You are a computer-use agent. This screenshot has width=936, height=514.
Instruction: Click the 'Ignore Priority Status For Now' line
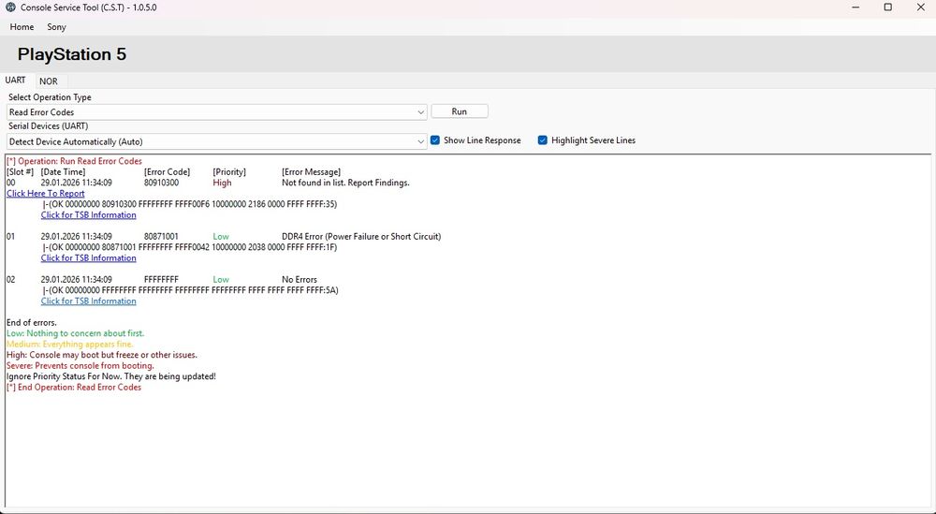tap(111, 376)
